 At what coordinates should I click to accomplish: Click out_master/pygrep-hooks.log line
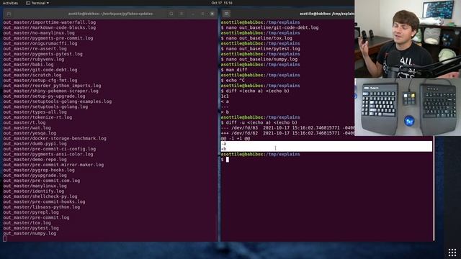(39, 171)
